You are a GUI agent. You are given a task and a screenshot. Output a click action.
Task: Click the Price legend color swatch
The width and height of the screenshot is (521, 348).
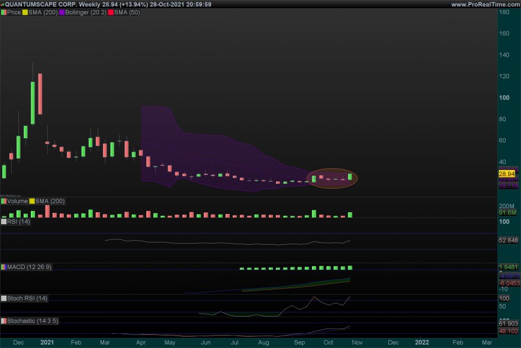coord(4,12)
